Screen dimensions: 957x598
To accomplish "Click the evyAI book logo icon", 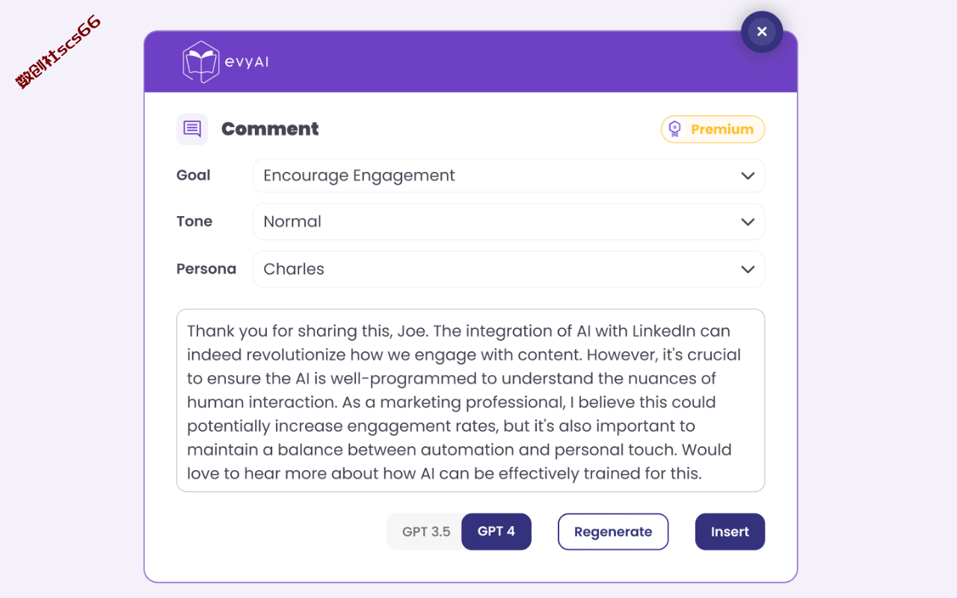I will pos(201,61).
